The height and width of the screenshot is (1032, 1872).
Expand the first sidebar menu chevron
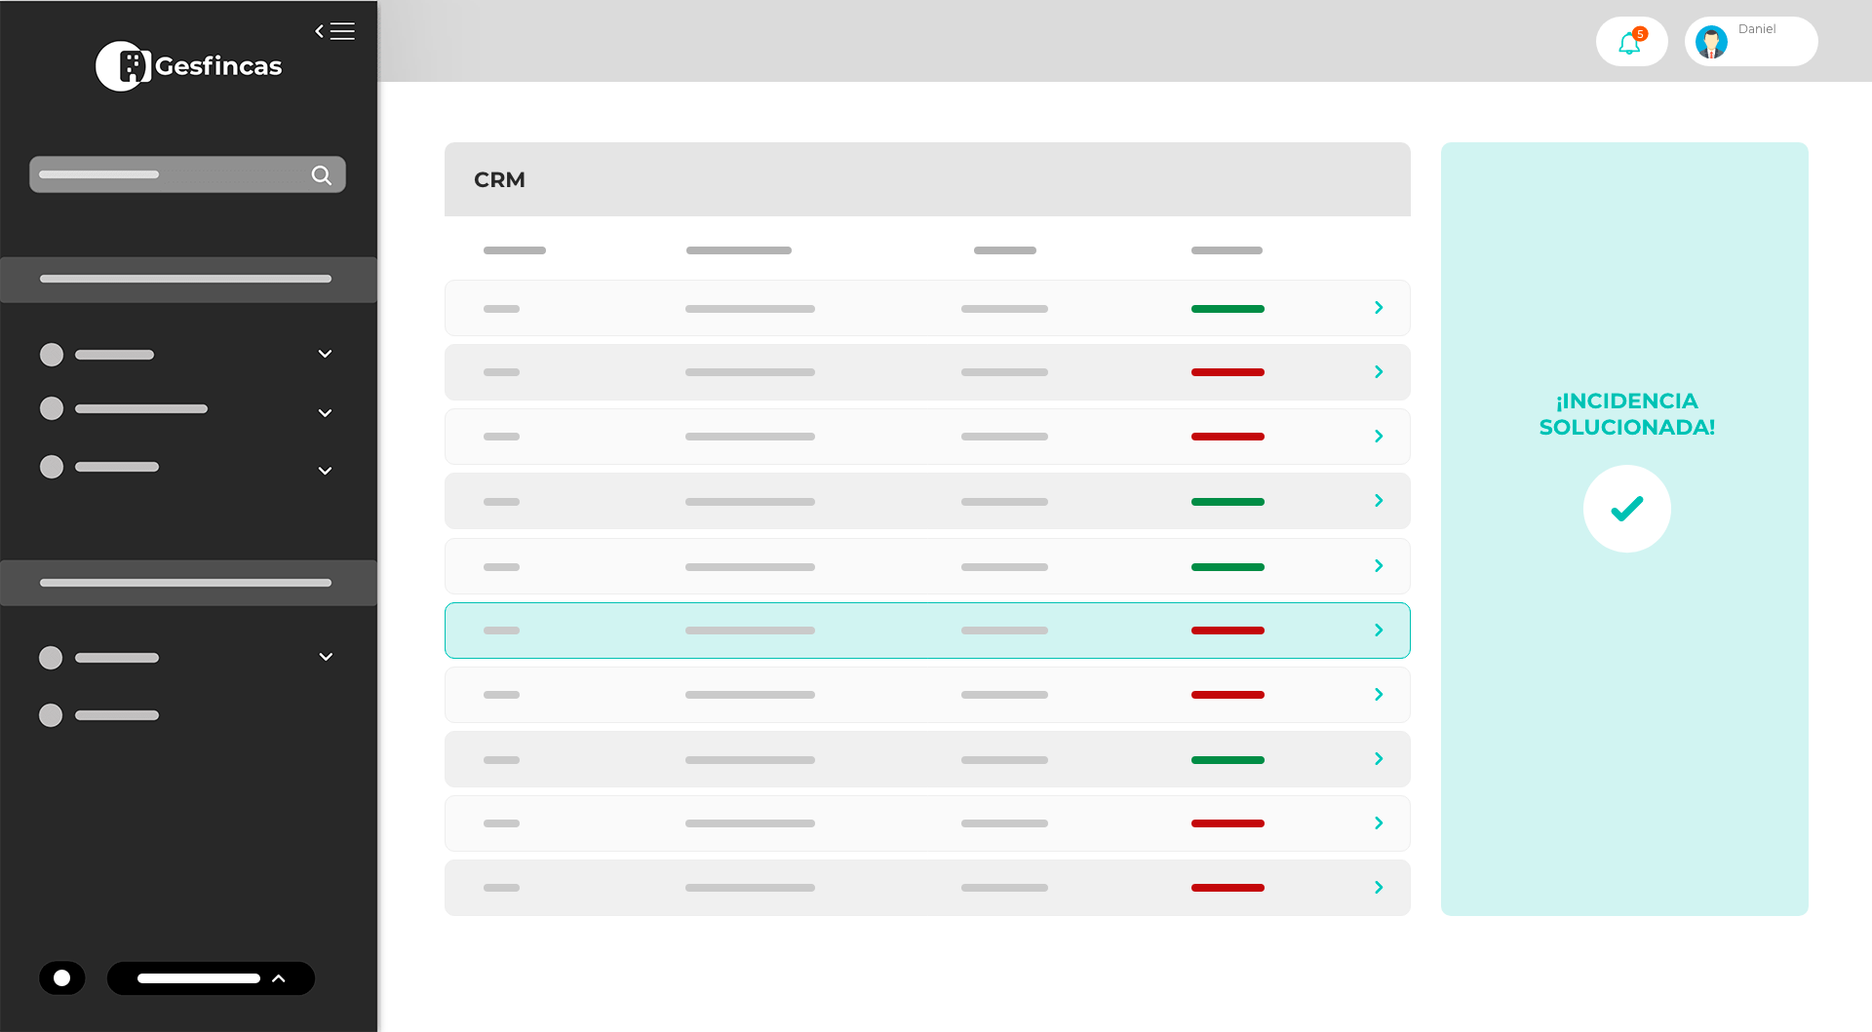click(x=325, y=354)
